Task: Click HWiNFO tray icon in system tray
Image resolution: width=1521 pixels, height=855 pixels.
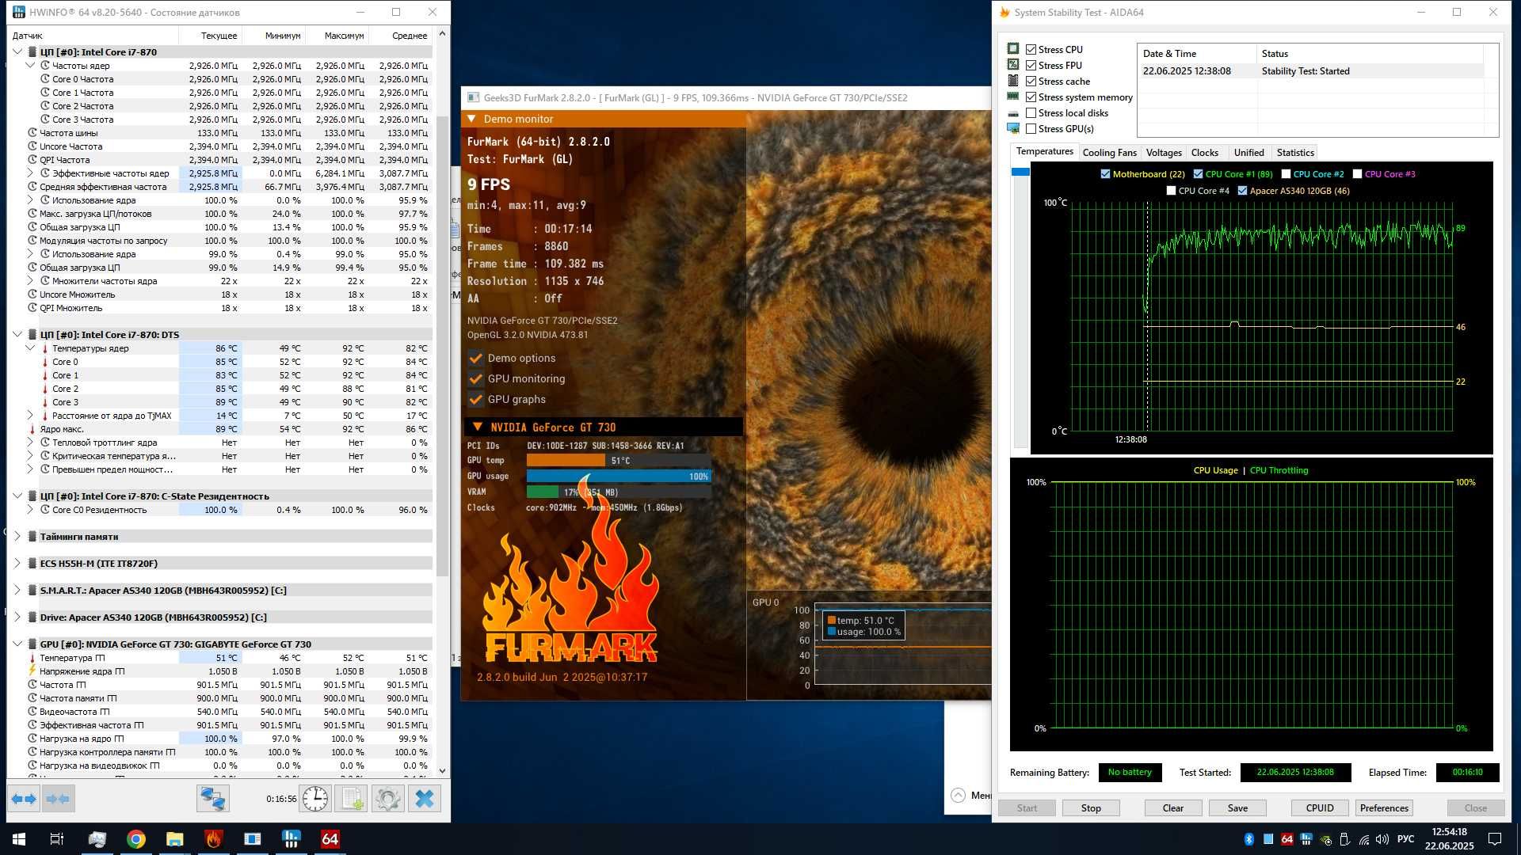Action: [1306, 839]
